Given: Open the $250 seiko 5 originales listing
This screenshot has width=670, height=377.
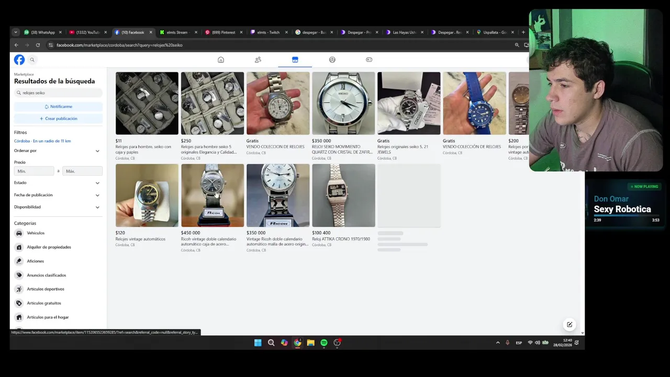Looking at the screenshot, I should click(x=213, y=116).
